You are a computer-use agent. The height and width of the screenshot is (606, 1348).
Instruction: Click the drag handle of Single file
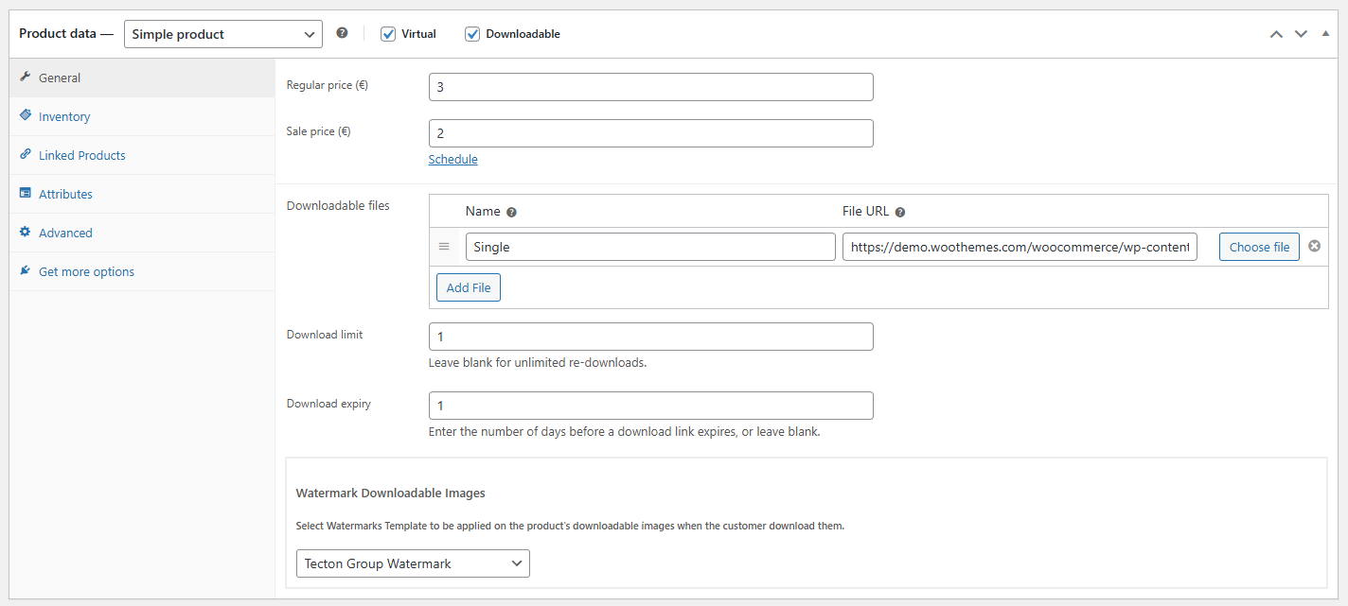(444, 247)
